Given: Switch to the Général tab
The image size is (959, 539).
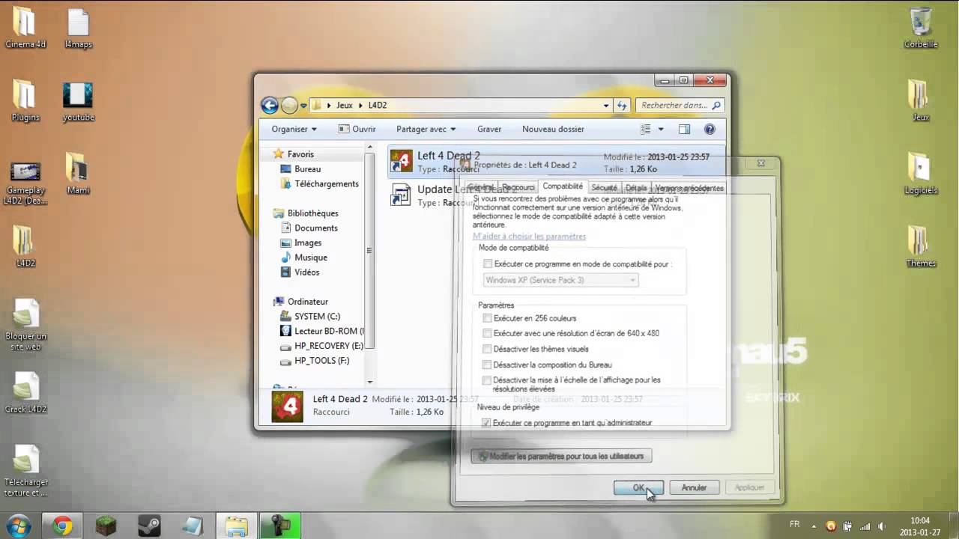Looking at the screenshot, I should tap(481, 187).
